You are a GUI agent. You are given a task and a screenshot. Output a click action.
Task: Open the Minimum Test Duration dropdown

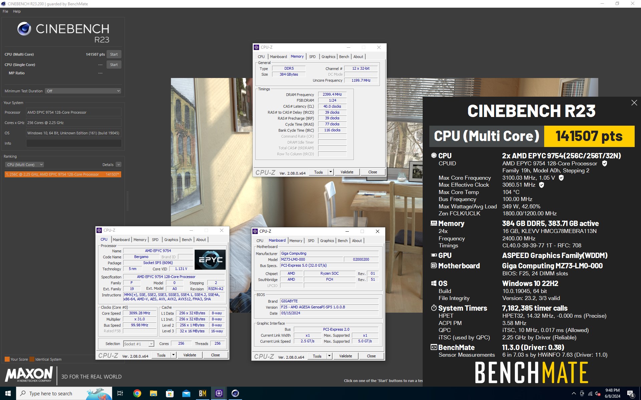pos(83,91)
